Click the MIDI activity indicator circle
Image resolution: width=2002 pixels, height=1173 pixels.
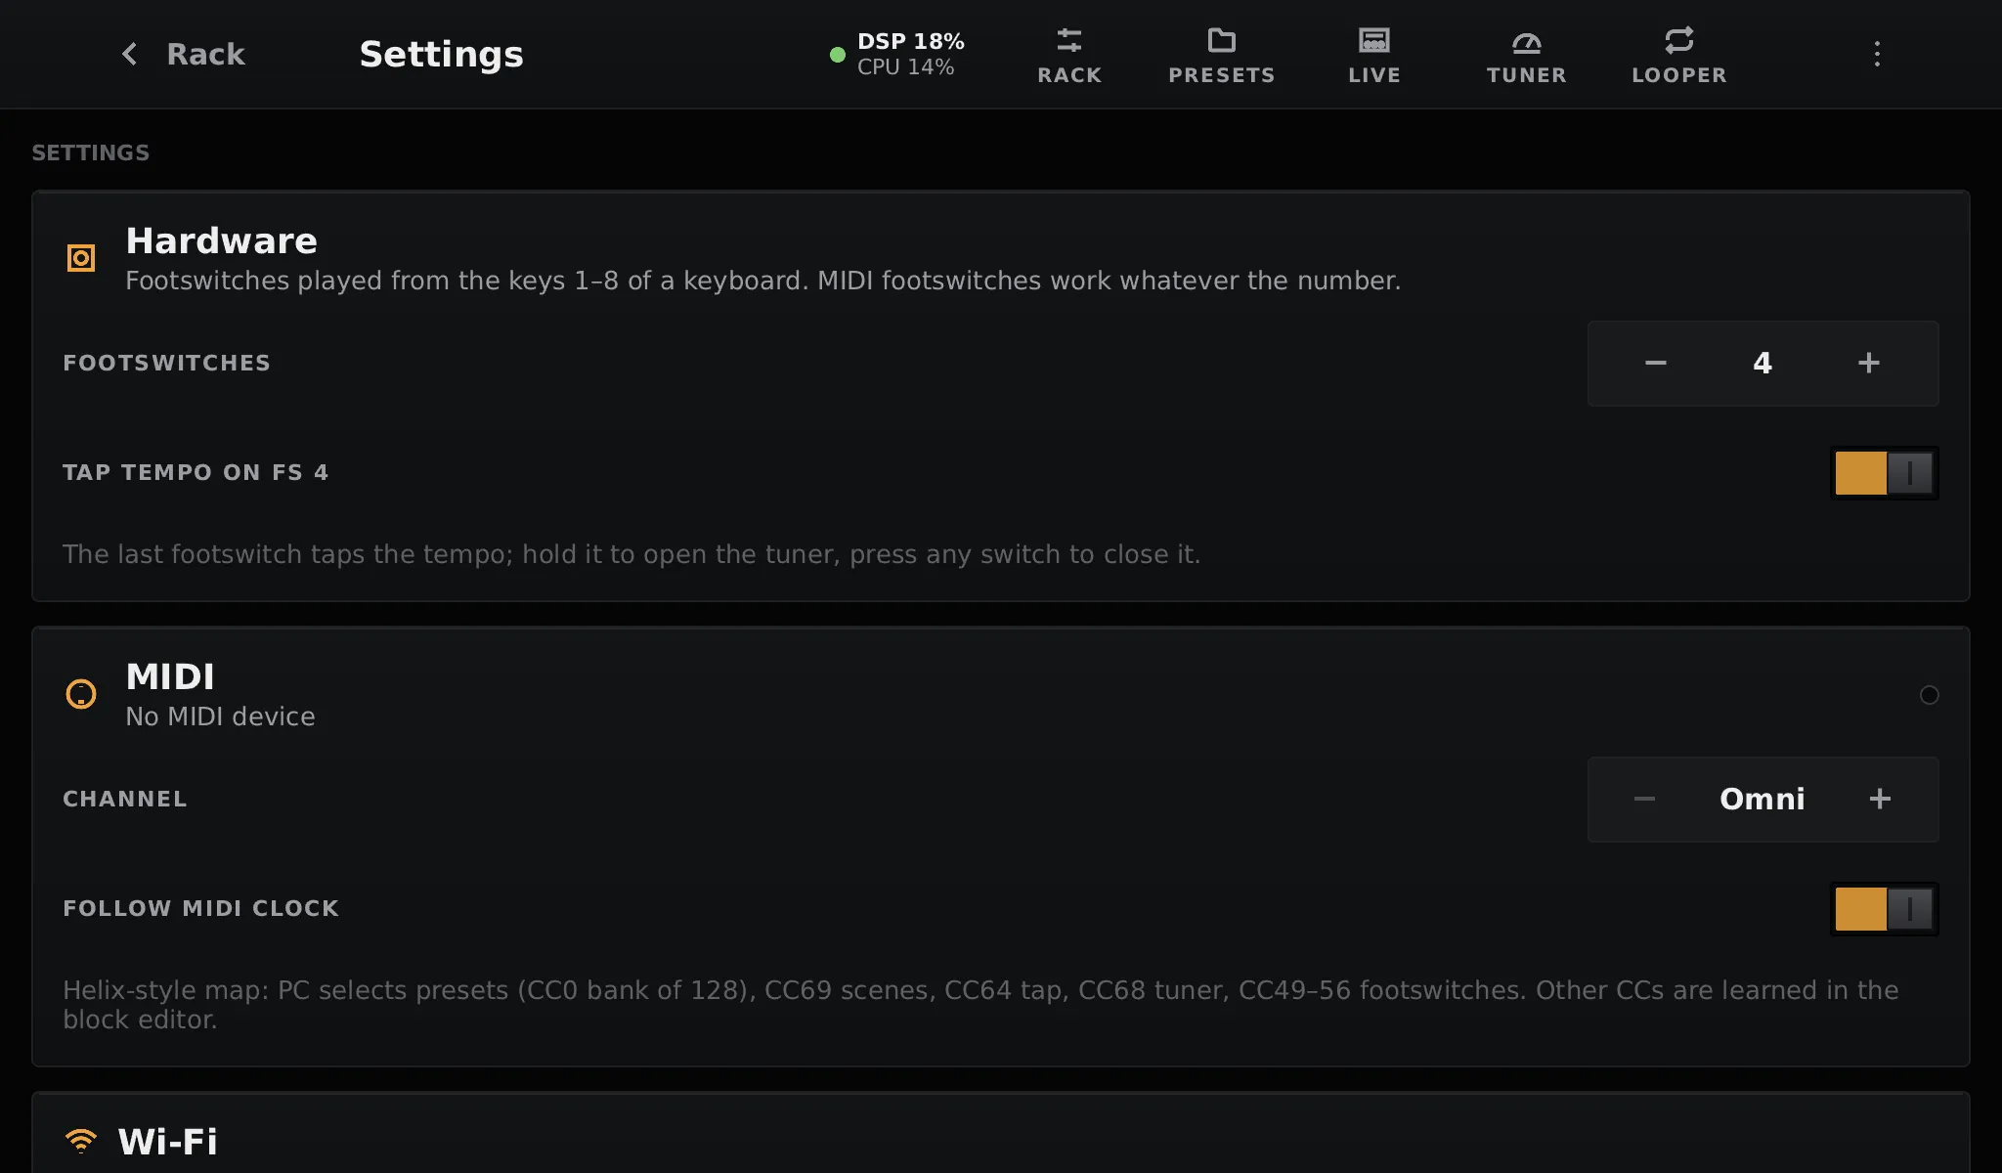(x=1929, y=695)
